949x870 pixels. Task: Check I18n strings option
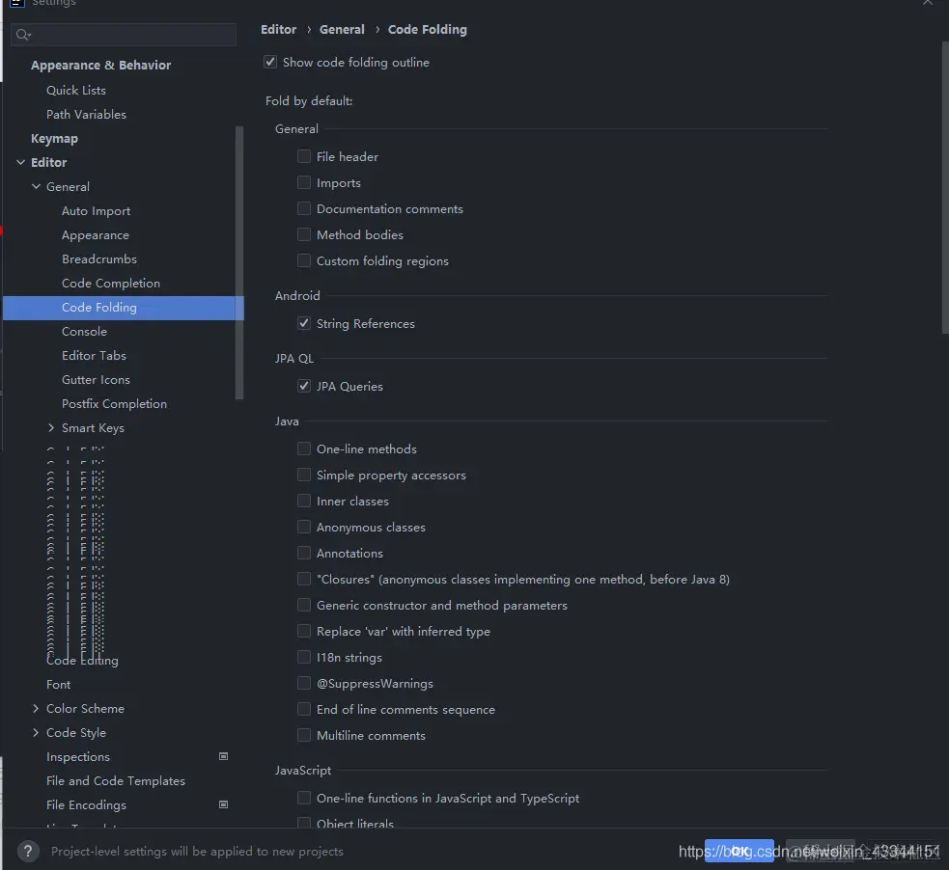click(304, 657)
